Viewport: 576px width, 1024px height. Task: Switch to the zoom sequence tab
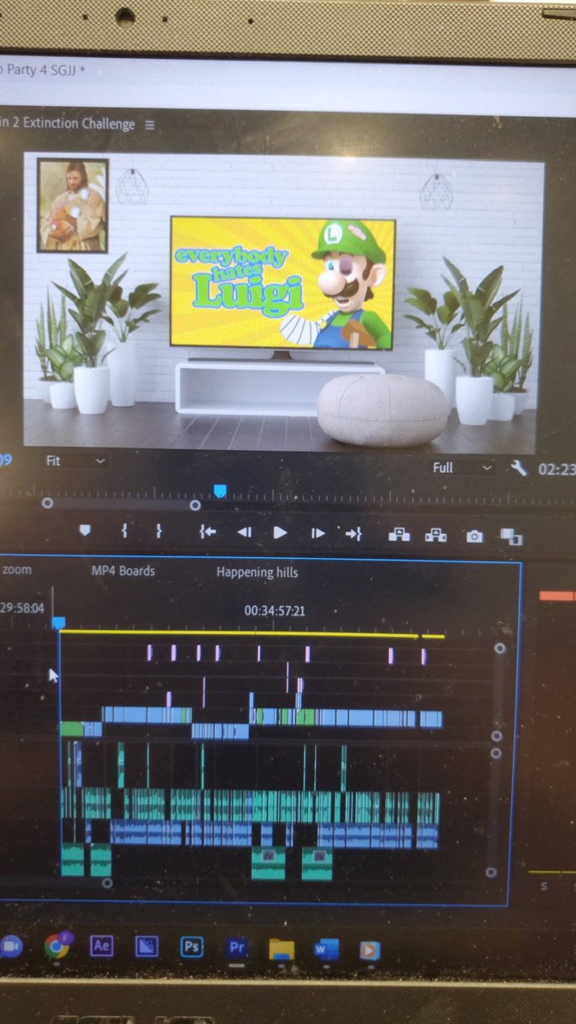tap(17, 569)
